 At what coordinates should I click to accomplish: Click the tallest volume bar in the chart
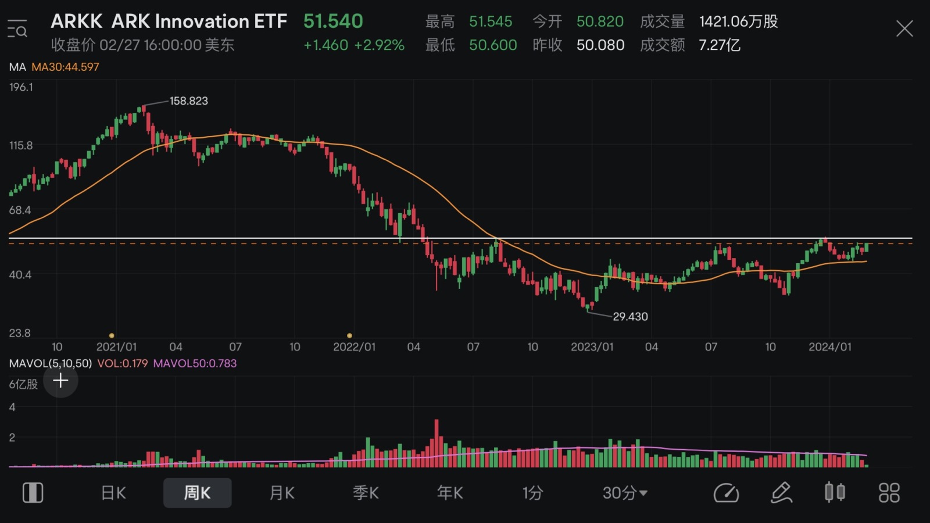tap(437, 443)
